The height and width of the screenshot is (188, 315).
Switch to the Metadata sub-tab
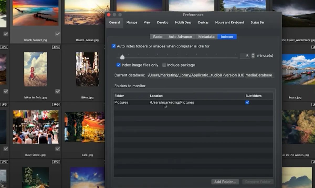pyautogui.click(x=206, y=37)
